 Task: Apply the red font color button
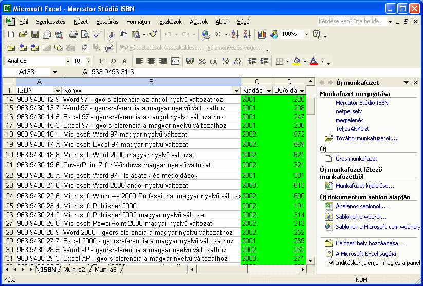click(x=314, y=61)
